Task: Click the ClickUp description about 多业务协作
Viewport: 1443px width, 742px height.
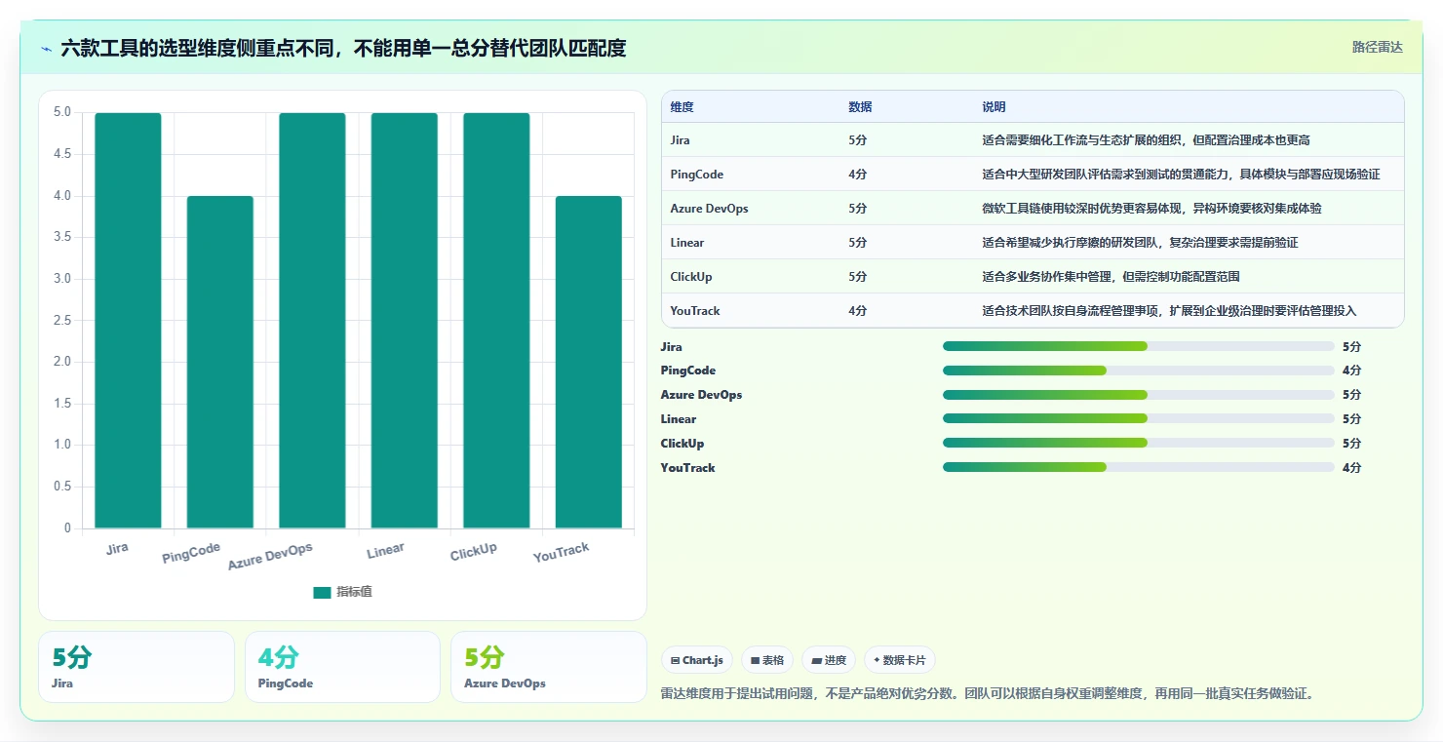Action: coord(1111,277)
